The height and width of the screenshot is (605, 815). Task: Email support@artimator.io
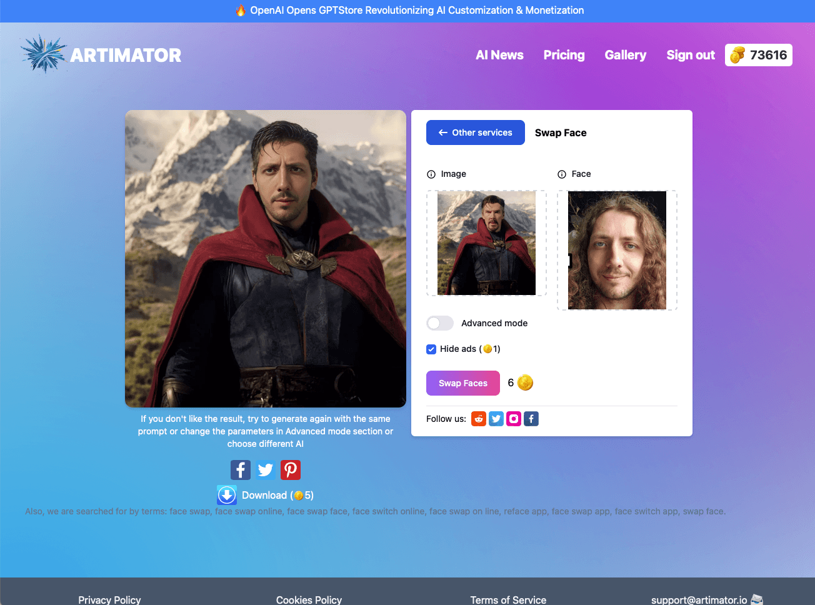click(x=699, y=600)
